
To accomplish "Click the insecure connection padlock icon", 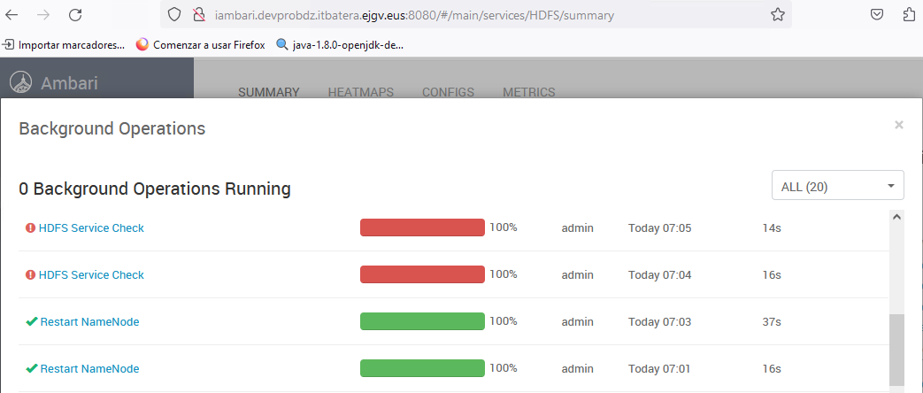I will (198, 15).
